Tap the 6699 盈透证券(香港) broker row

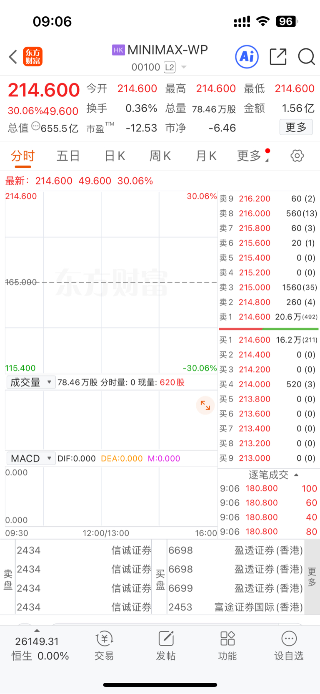coord(235,588)
